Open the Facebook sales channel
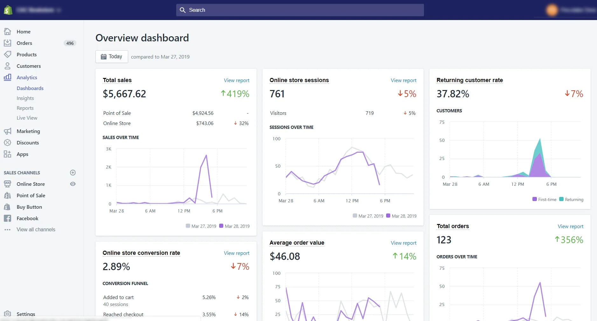The width and height of the screenshot is (597, 321). 27,218
